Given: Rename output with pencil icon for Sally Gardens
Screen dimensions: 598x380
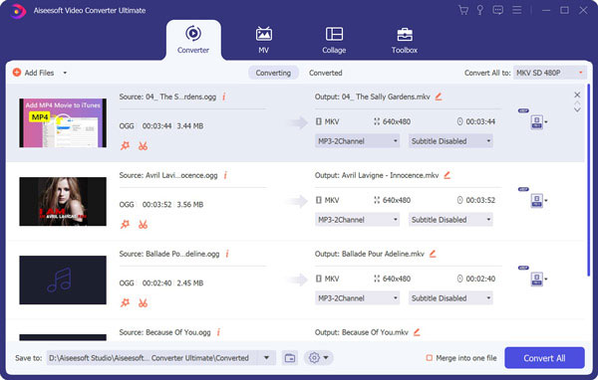Looking at the screenshot, I should click(439, 96).
